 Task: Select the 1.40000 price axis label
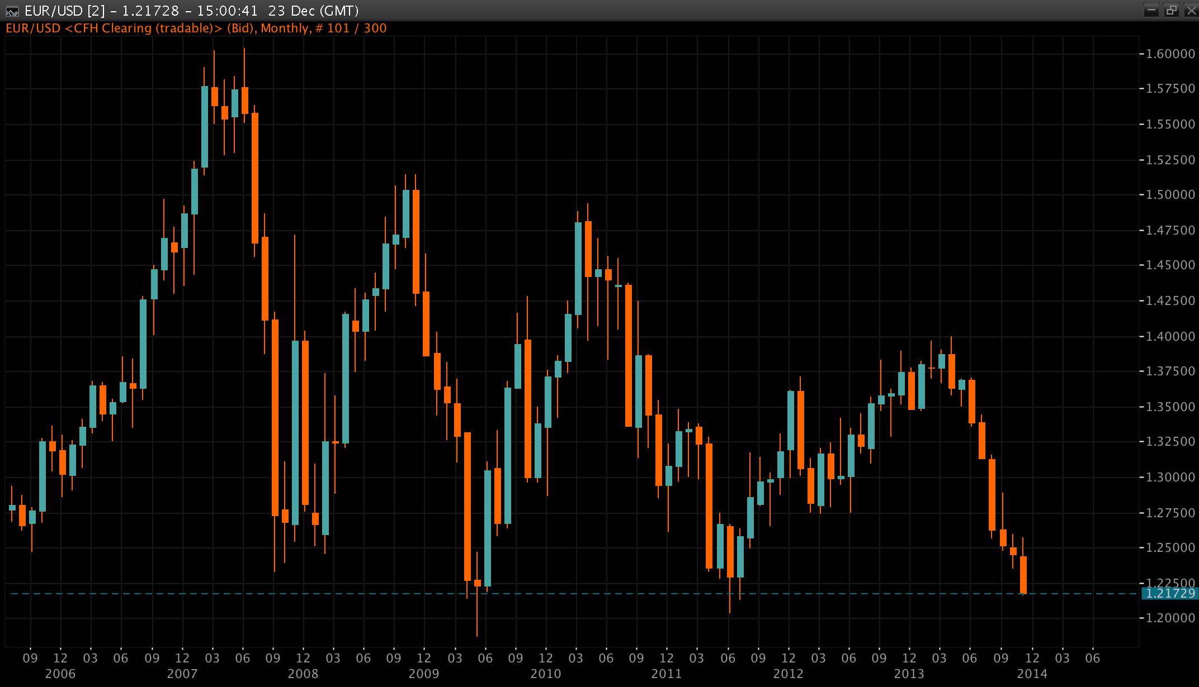tap(1169, 336)
